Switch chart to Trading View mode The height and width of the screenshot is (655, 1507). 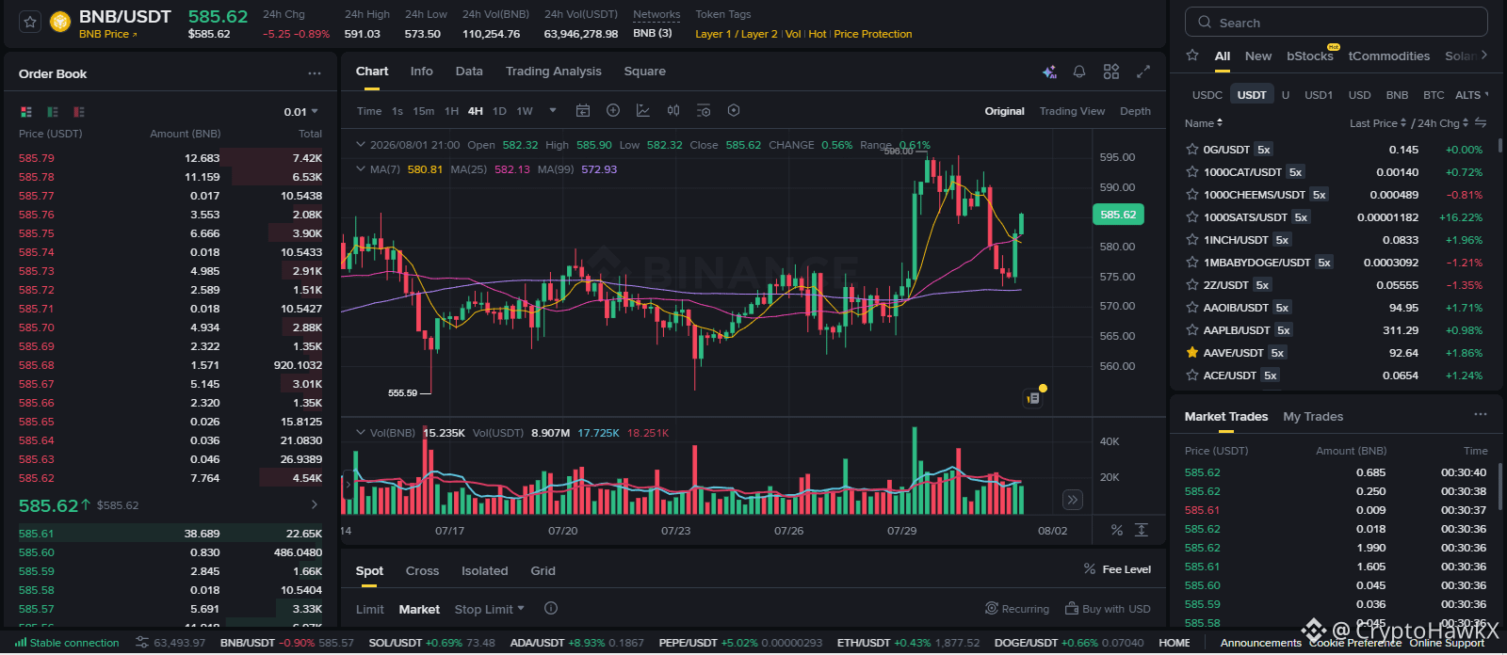1072,111
